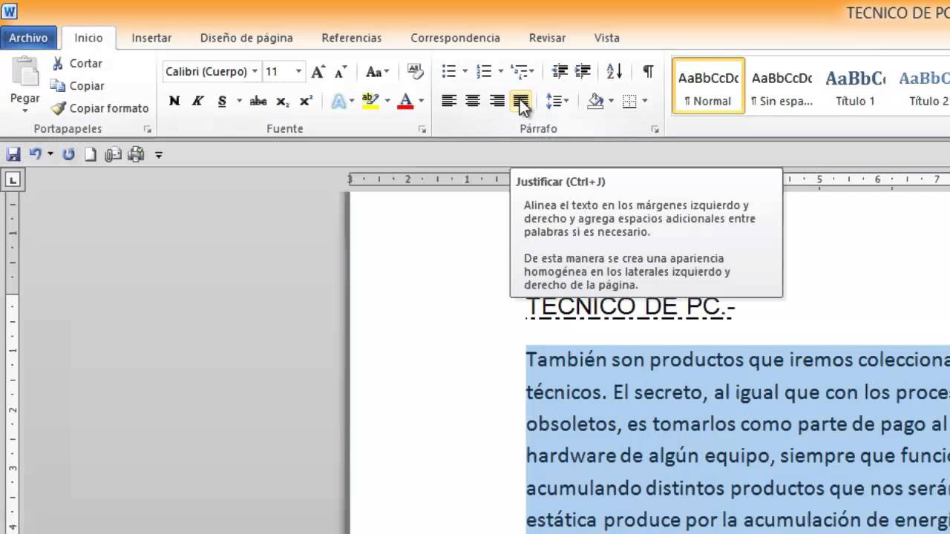
Task: Select Copiar formato paintbrush
Action: (100, 108)
